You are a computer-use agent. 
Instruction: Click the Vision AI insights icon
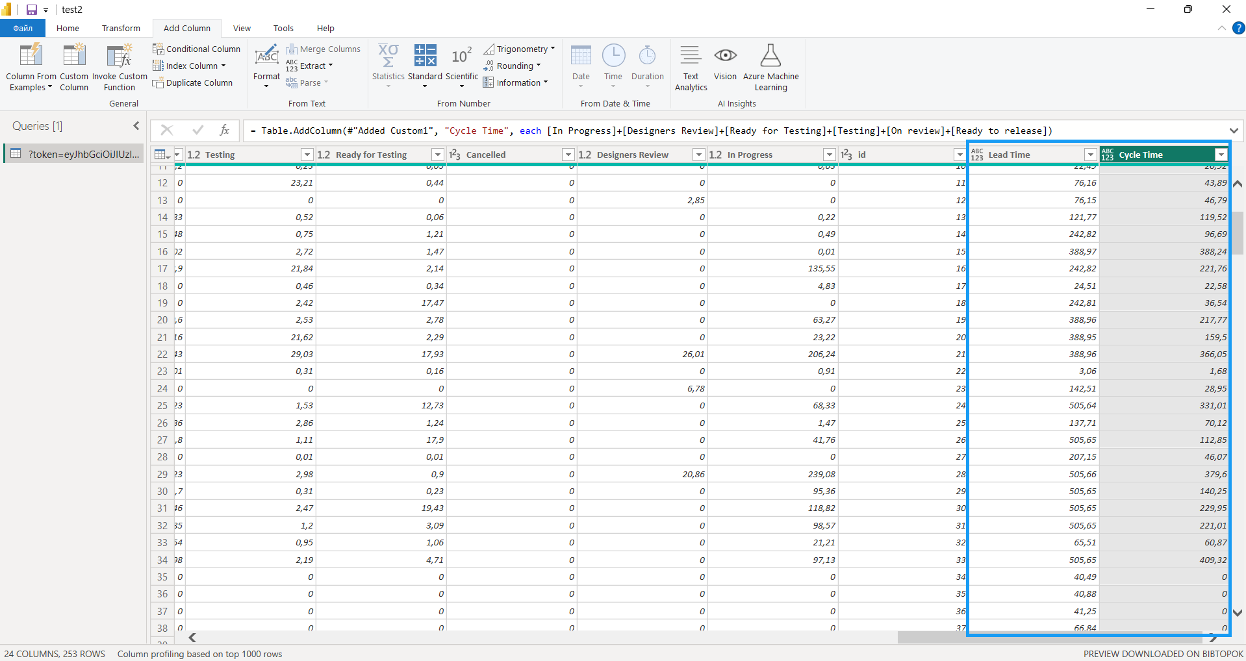[725, 56]
